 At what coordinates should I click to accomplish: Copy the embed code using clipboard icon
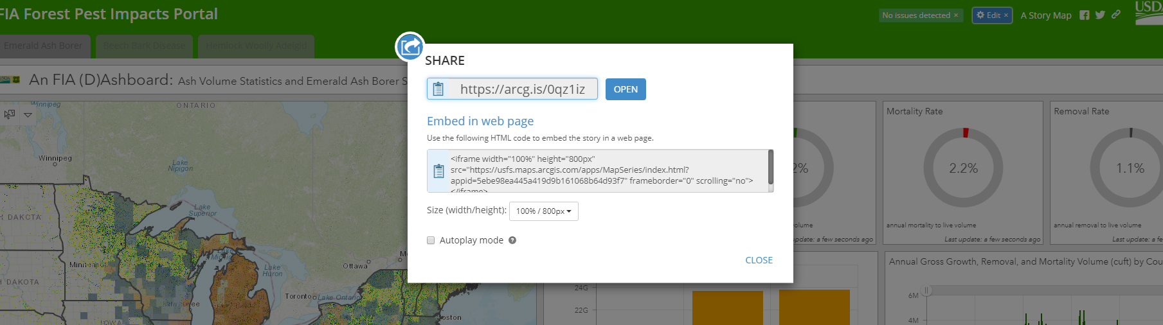pos(438,171)
